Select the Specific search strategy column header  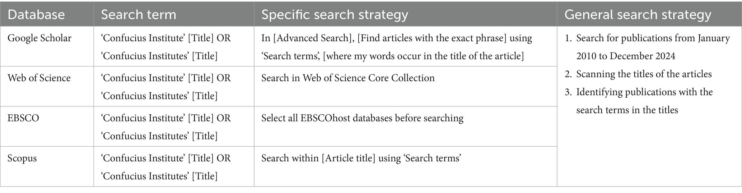pyautogui.click(x=335, y=15)
